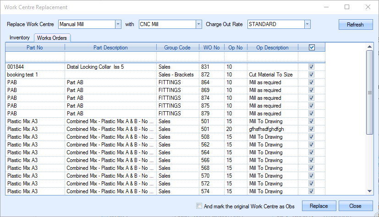The image size is (379, 217).
Task: Expand the CNC Mill replacement dropdown
Action: tap(198, 24)
